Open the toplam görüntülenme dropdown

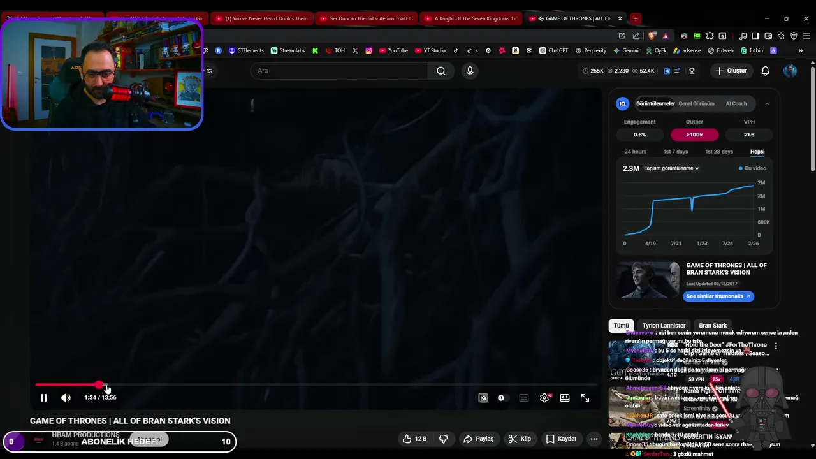(672, 168)
